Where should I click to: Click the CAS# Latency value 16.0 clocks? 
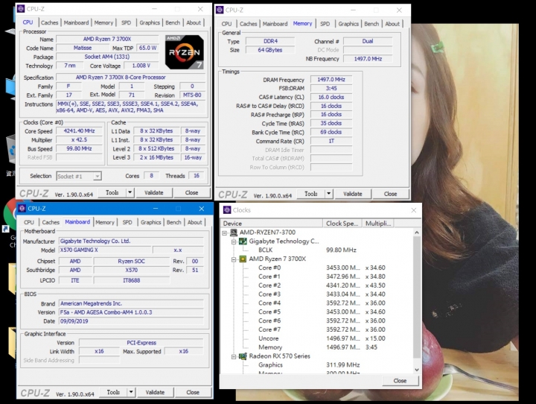(x=331, y=97)
